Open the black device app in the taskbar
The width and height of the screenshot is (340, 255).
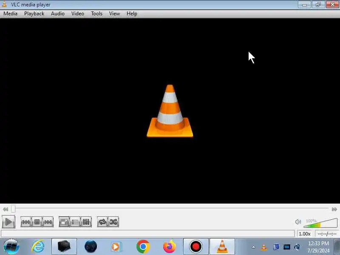click(x=64, y=246)
